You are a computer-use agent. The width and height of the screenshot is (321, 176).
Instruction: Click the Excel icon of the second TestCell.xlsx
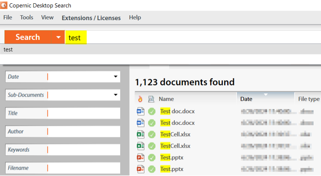(x=140, y=146)
